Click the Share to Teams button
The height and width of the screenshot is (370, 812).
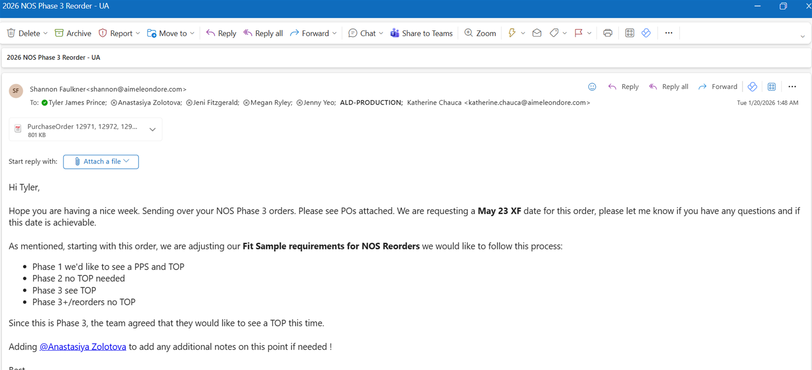click(x=421, y=33)
